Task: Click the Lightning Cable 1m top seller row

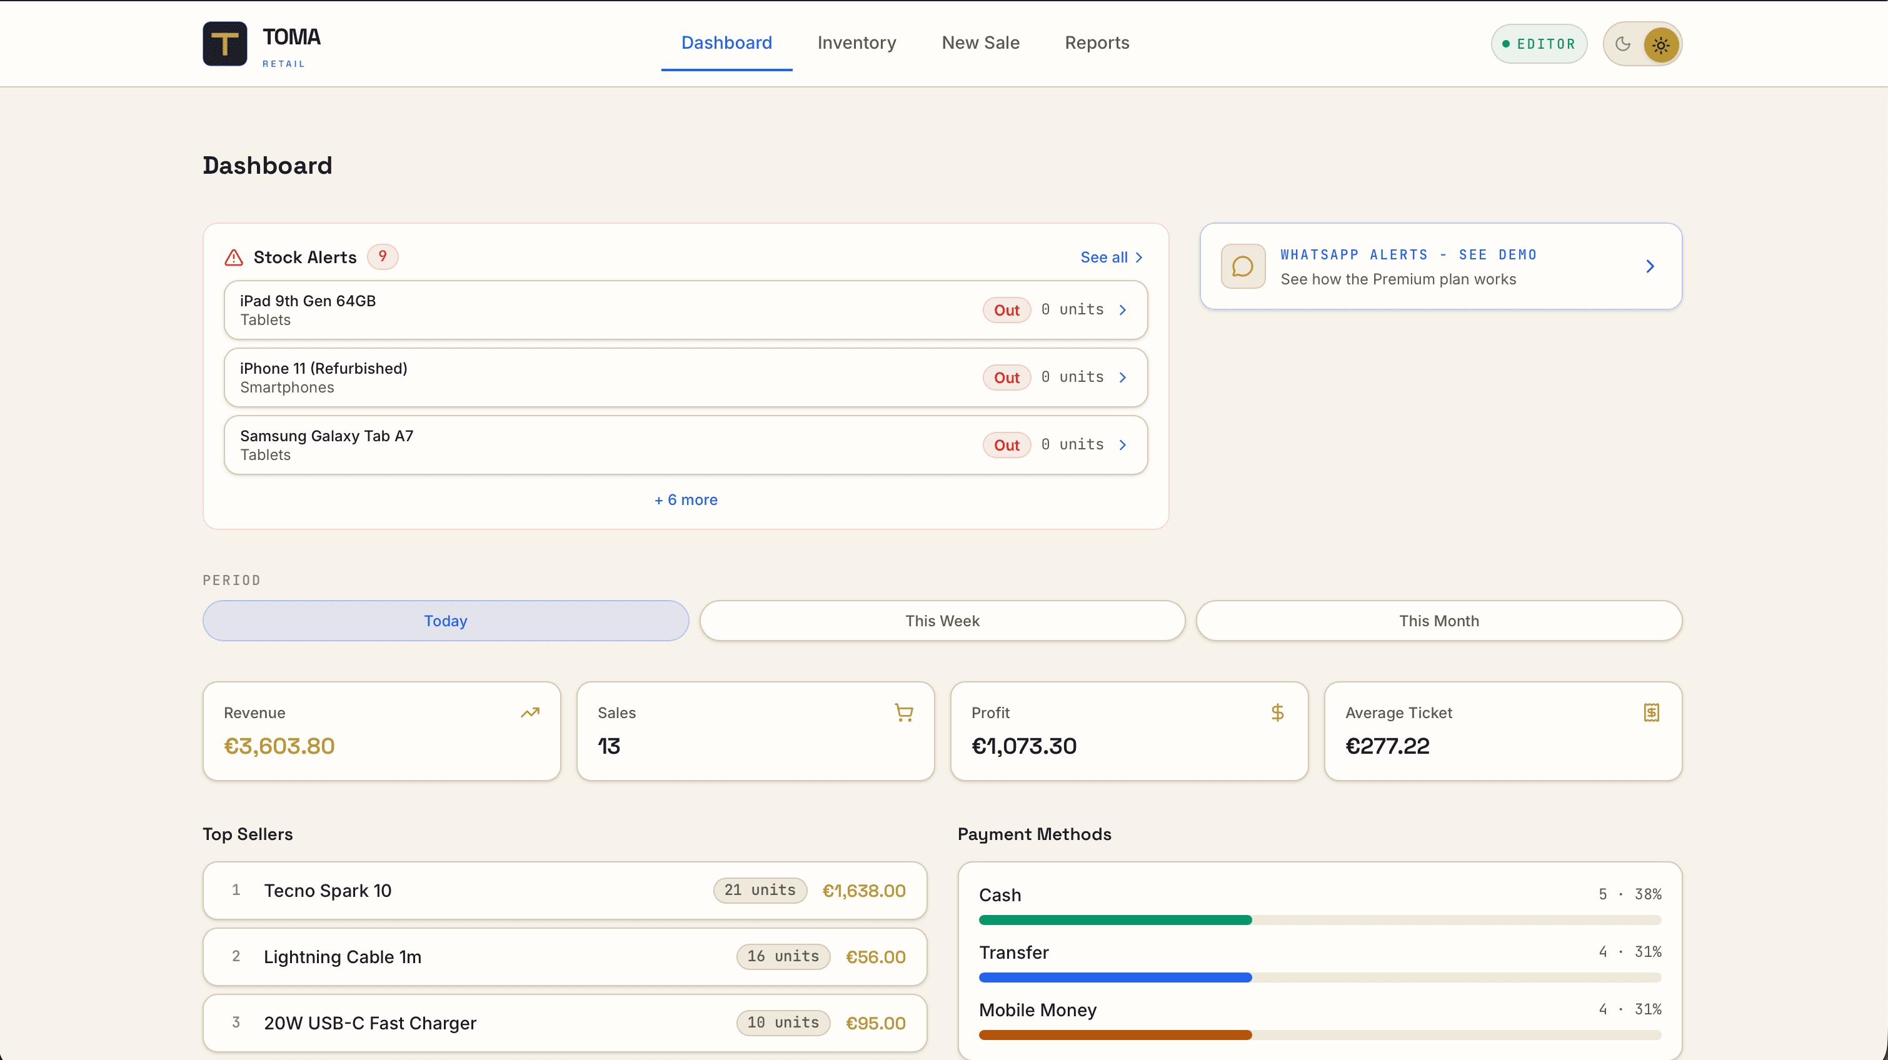Action: (565, 957)
